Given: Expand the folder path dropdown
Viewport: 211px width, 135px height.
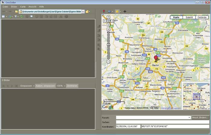Looking at the screenshot, I should [x=83, y=12].
